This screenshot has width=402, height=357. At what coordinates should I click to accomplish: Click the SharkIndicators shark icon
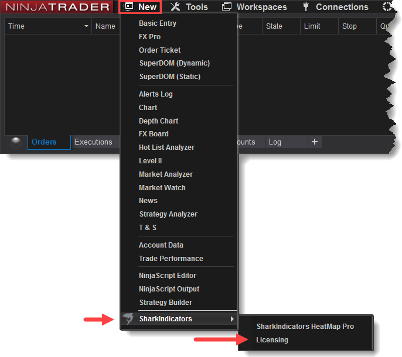pos(128,318)
